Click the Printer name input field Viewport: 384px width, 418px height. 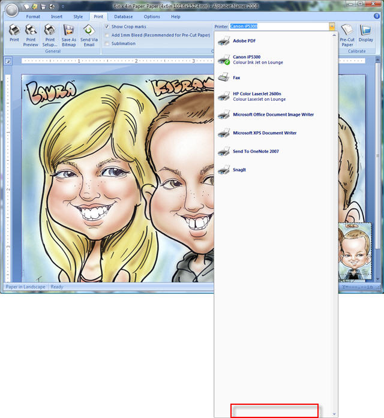[x=278, y=27]
